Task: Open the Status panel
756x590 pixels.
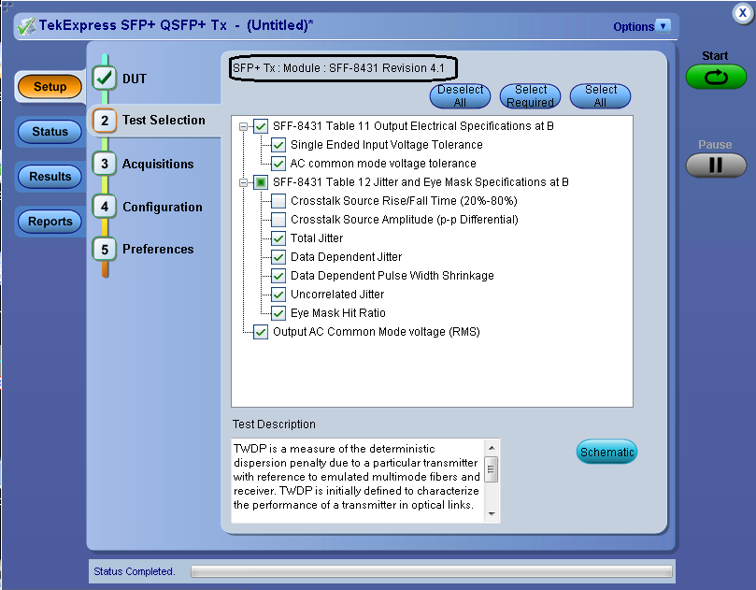Action: [49, 131]
